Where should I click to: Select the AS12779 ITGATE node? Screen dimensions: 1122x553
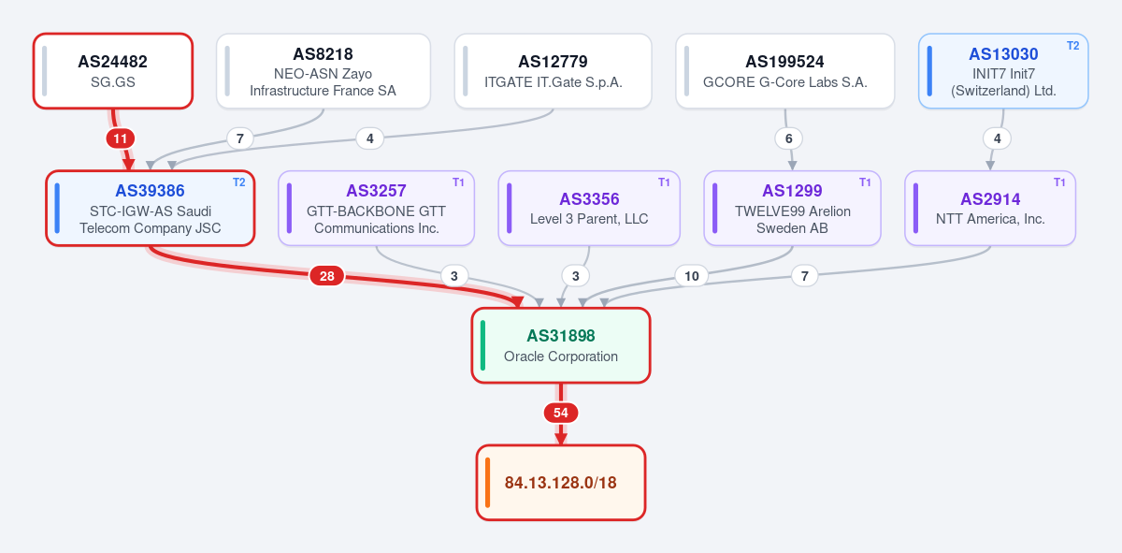point(554,71)
